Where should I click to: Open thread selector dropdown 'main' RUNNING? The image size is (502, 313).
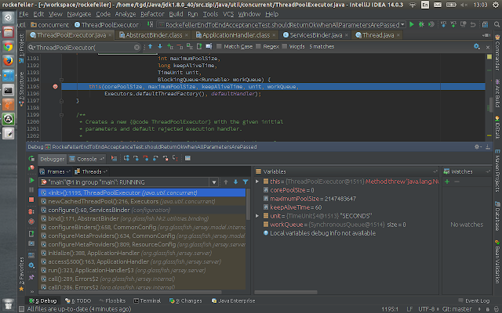pyautogui.click(x=214, y=182)
